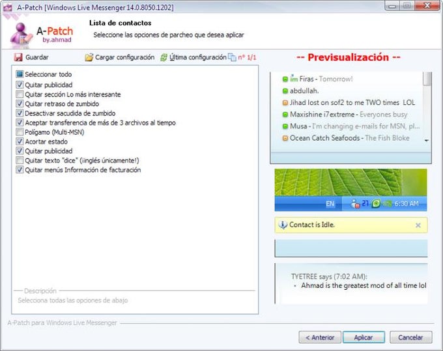This screenshot has width=443, height=351.
Task: Click the green status icon beside abdullah.
Action: (x=285, y=91)
